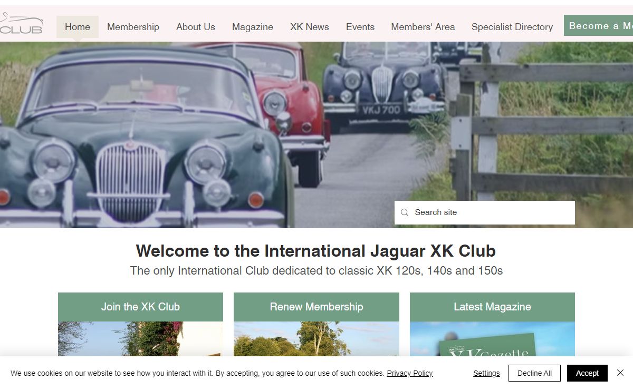This screenshot has height=390, width=633.
Task: Open the Home menu item
Action: coord(78,27)
